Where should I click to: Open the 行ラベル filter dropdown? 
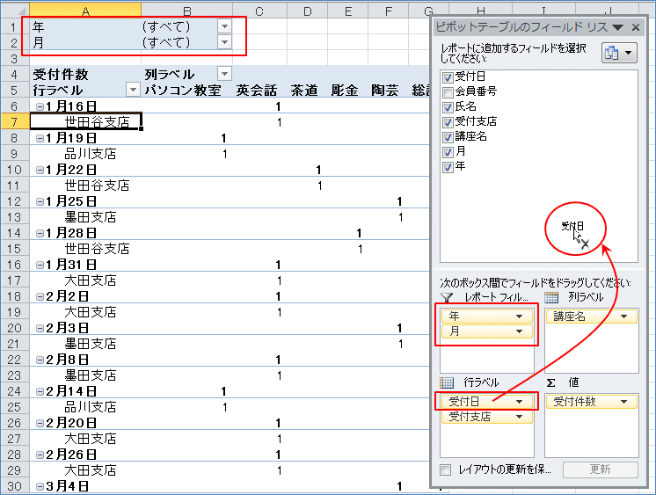tap(133, 90)
